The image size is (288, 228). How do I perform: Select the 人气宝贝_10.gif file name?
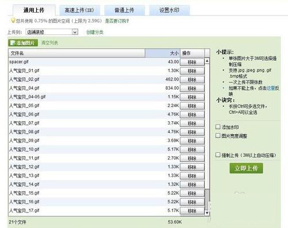pos(24,149)
